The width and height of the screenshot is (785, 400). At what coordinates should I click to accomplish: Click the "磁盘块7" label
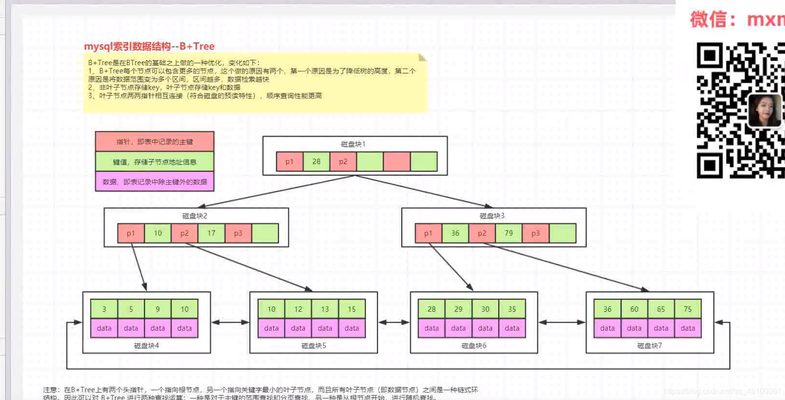[650, 345]
